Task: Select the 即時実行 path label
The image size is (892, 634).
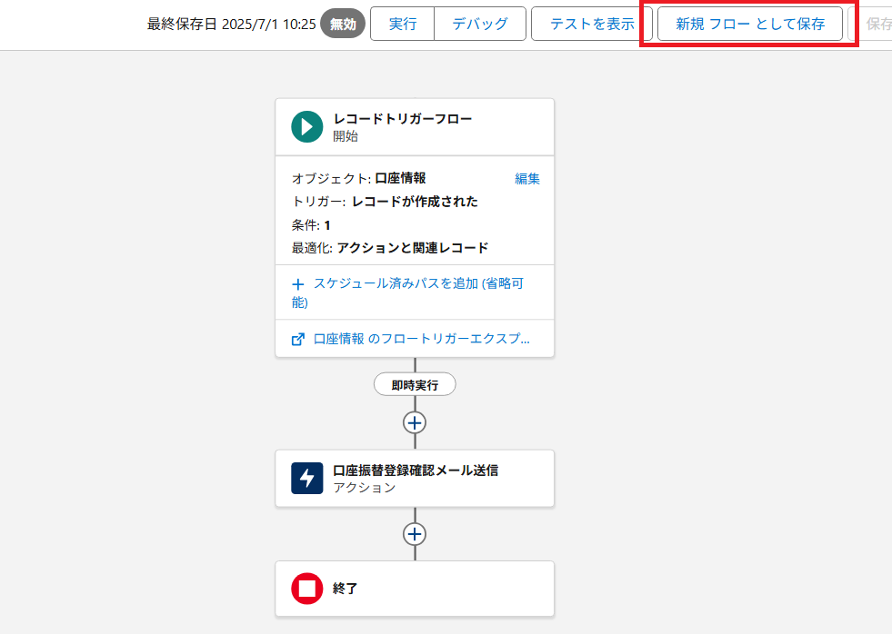Action: tap(415, 385)
